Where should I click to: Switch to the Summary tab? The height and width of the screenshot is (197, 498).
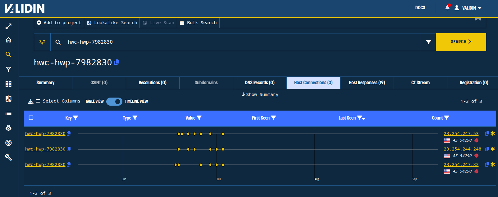pos(45,83)
